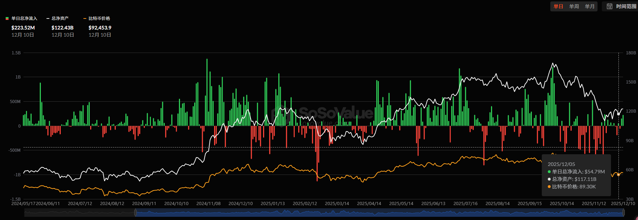Screen dimensions: 638x220
Task: Click the left handle of the range slider
Action: point(135,213)
